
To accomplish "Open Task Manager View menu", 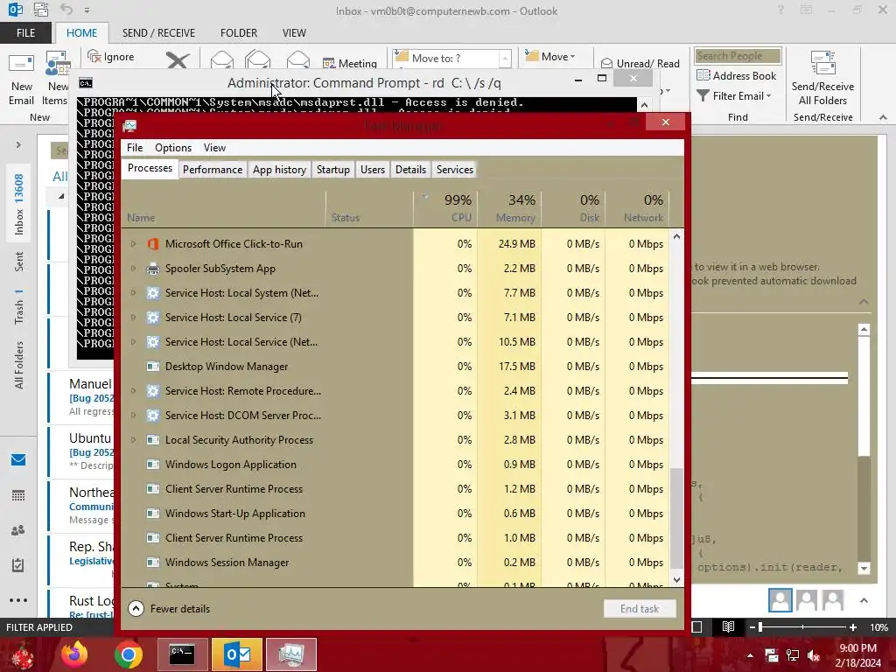I will pos(215,147).
